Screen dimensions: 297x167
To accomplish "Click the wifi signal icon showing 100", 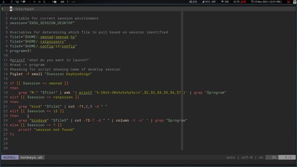I will [x=222, y=2].
